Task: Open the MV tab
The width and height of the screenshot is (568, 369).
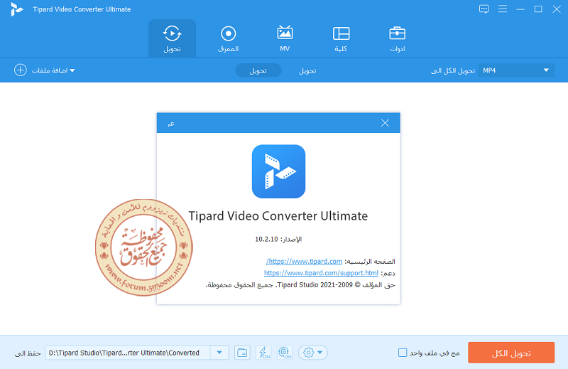Action: click(x=285, y=38)
